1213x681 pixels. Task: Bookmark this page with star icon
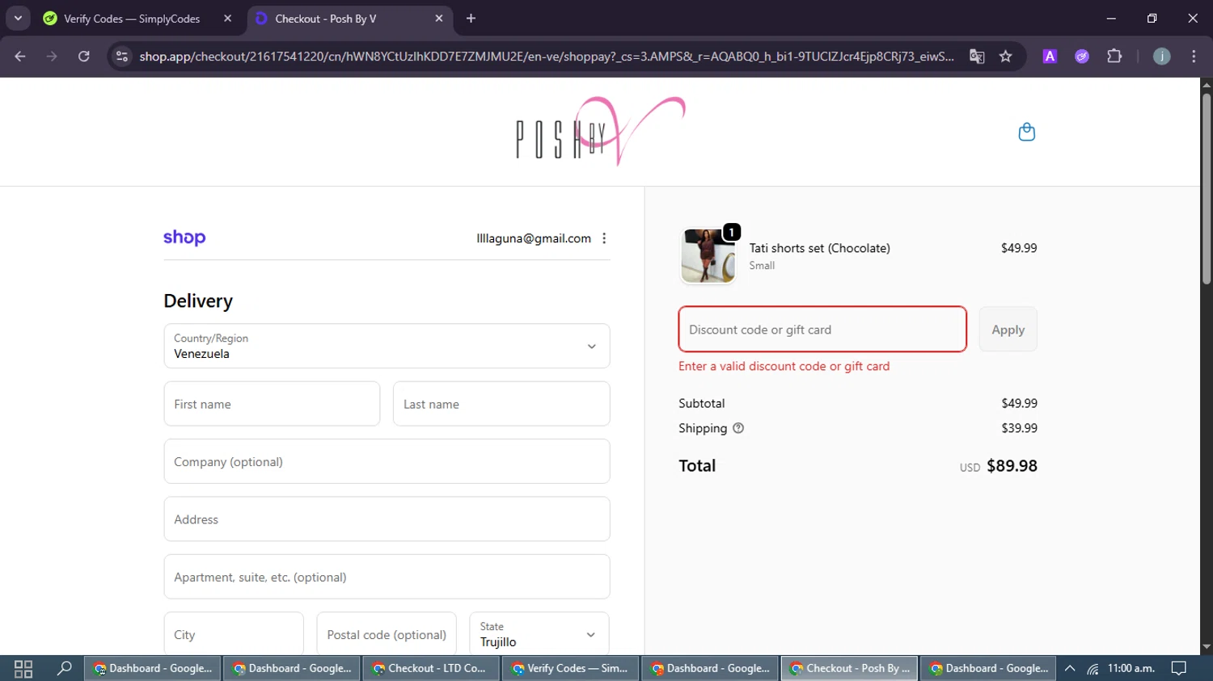1005,56
